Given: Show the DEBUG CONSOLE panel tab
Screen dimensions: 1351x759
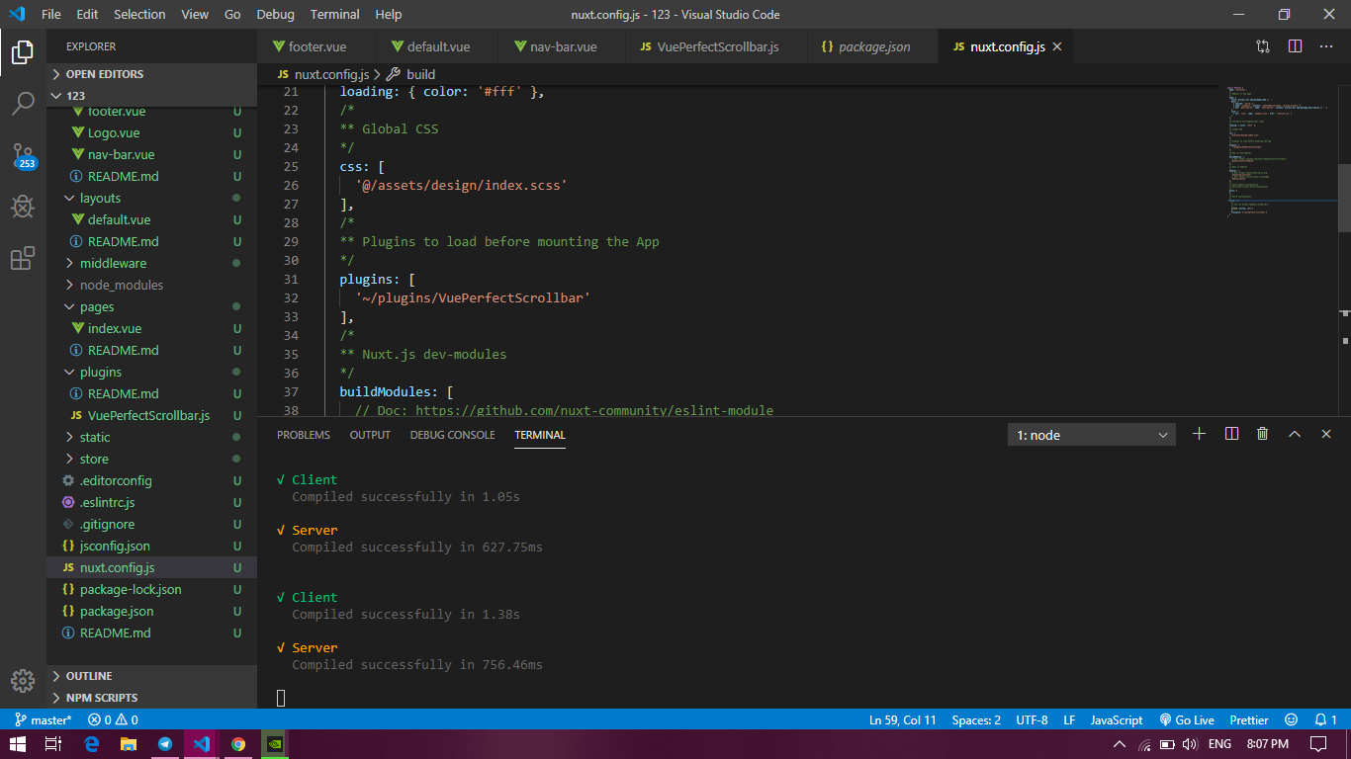Looking at the screenshot, I should [x=453, y=435].
